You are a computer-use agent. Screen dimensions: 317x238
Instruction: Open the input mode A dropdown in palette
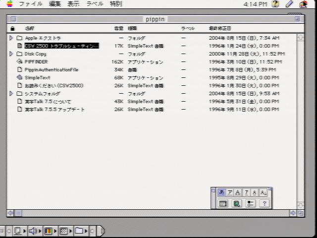click(263, 192)
